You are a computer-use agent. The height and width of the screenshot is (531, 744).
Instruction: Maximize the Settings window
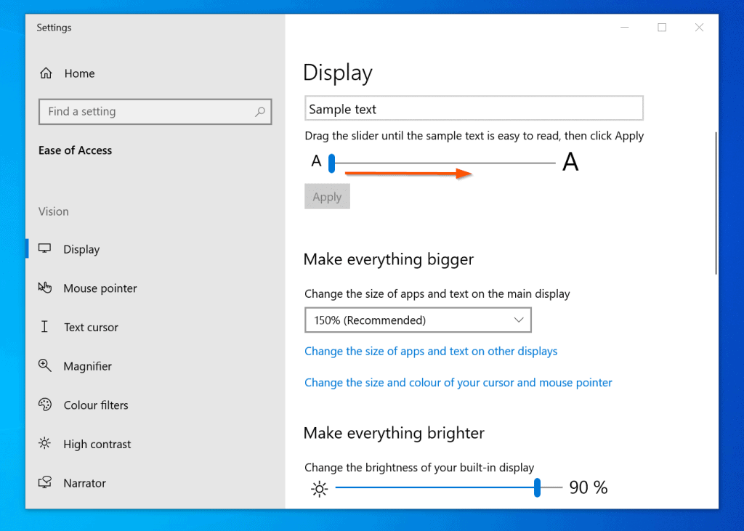point(662,28)
